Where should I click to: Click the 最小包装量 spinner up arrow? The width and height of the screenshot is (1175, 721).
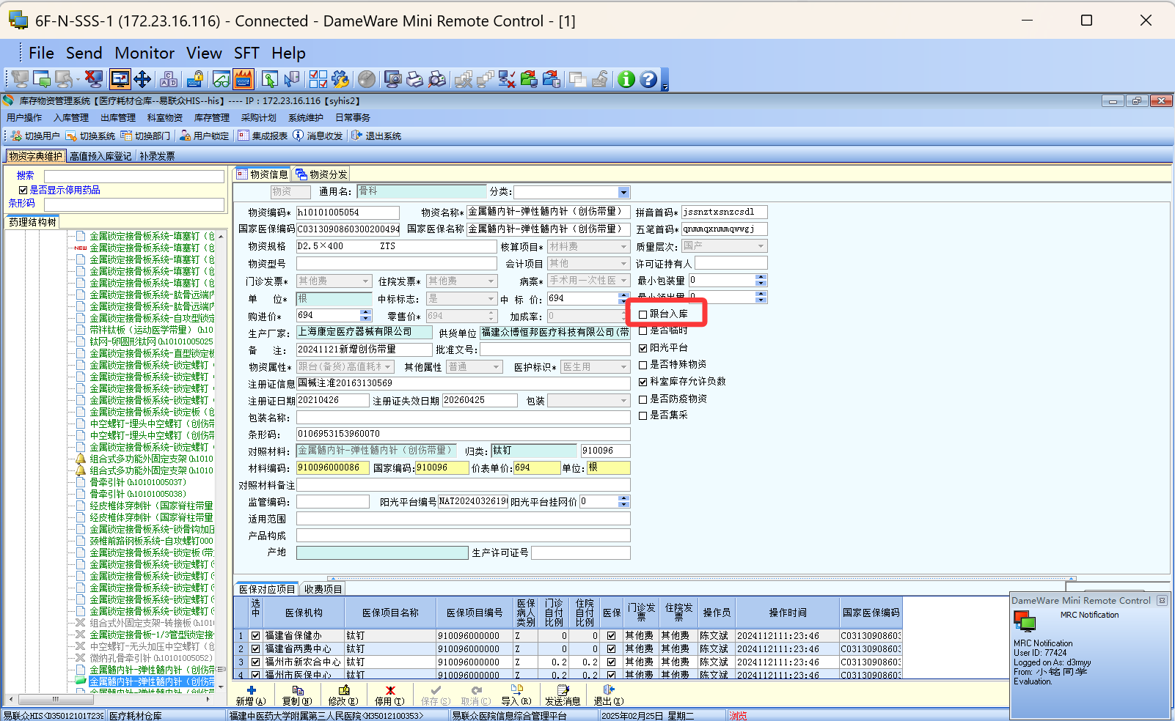tap(761, 278)
